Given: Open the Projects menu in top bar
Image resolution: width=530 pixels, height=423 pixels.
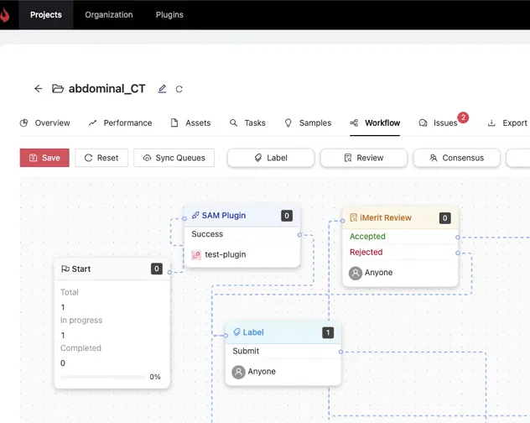Looking at the screenshot, I should 46,14.
